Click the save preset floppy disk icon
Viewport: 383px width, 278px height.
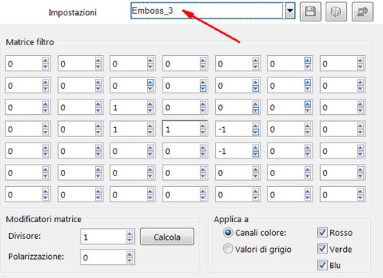[x=310, y=11]
